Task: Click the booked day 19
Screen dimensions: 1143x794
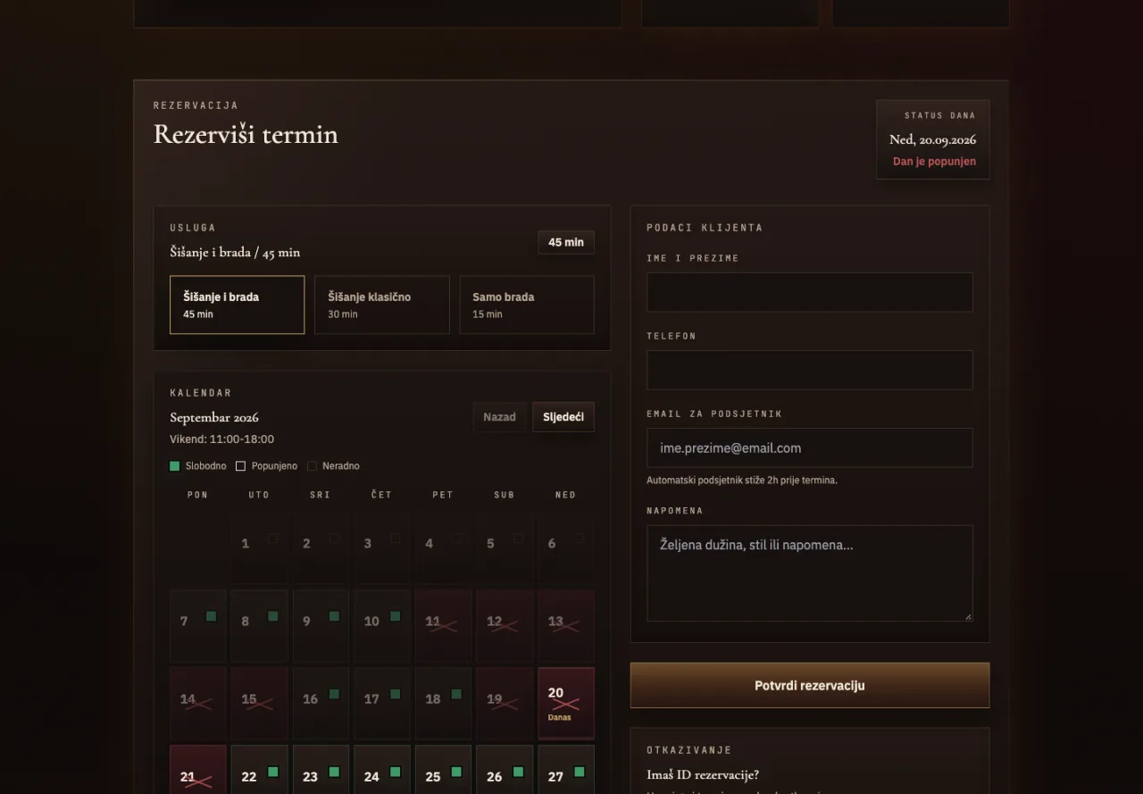Action: pyautogui.click(x=505, y=703)
